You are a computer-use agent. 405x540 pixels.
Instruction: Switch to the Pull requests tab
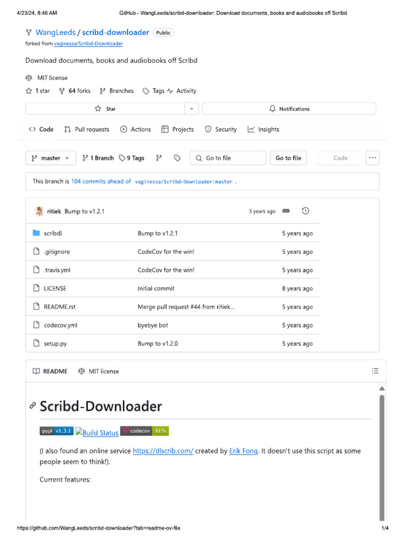tap(87, 130)
